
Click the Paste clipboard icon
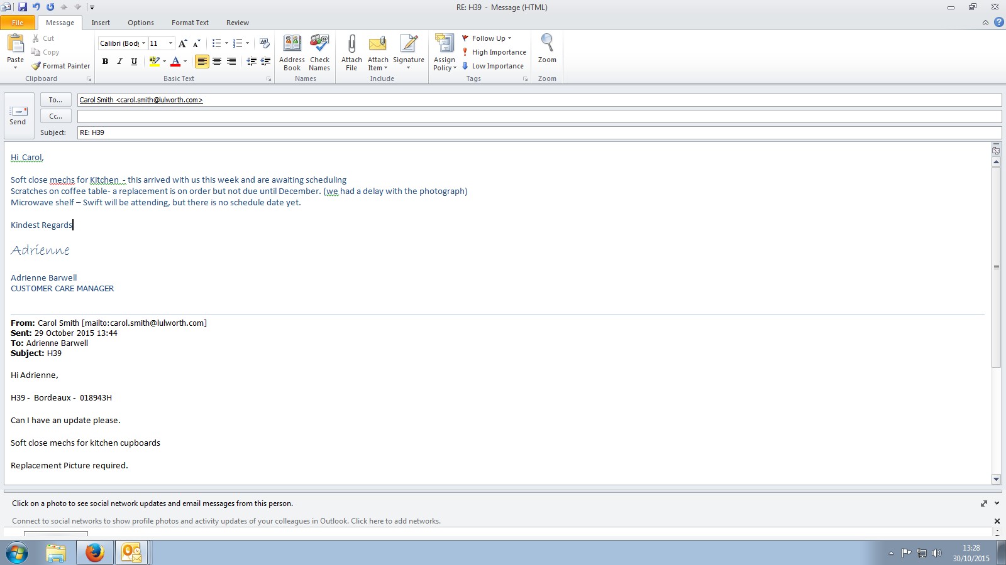pos(15,45)
